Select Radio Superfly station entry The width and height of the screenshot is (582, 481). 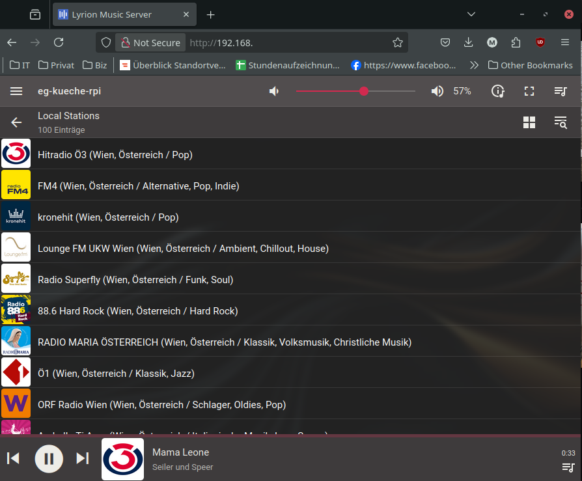pos(290,279)
